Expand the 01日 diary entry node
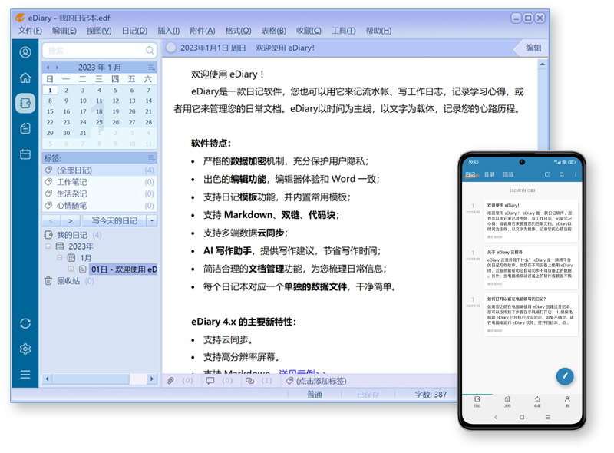This screenshot has width=614, height=453. (71, 269)
